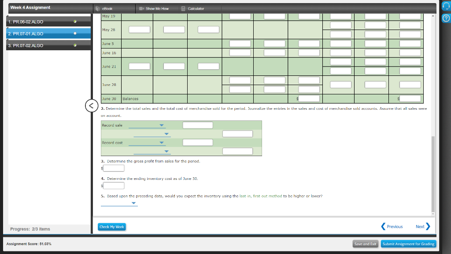Image resolution: width=451 pixels, height=254 pixels.
Task: Click the Progress: 2/3 items text
Action: [x=30, y=229]
